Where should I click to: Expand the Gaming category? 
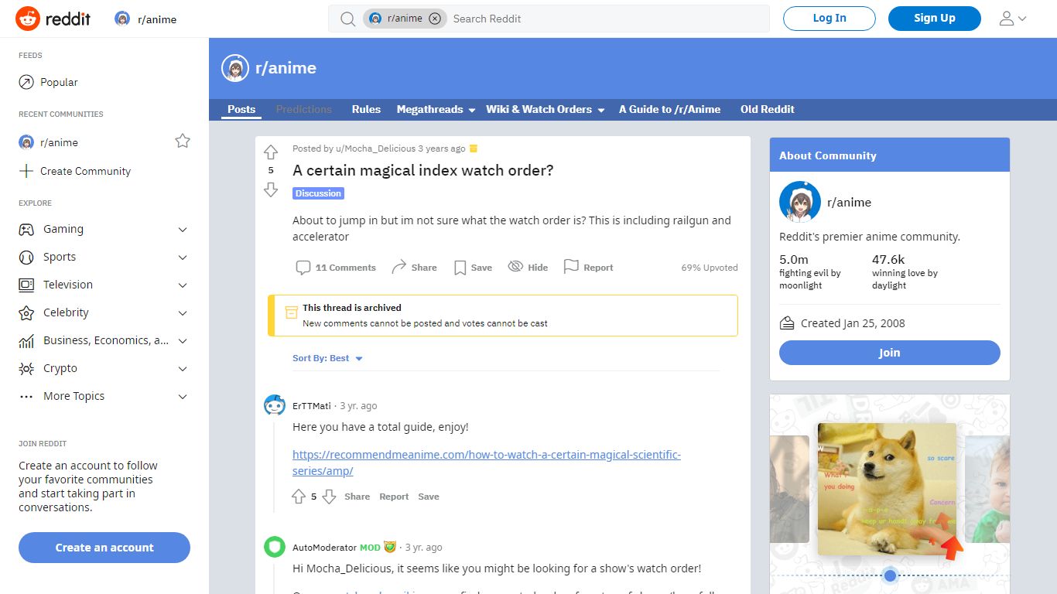point(183,230)
